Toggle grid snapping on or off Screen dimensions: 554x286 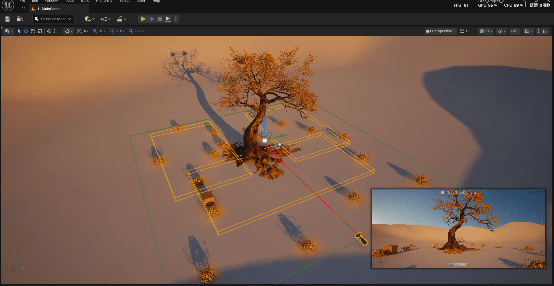pos(95,31)
